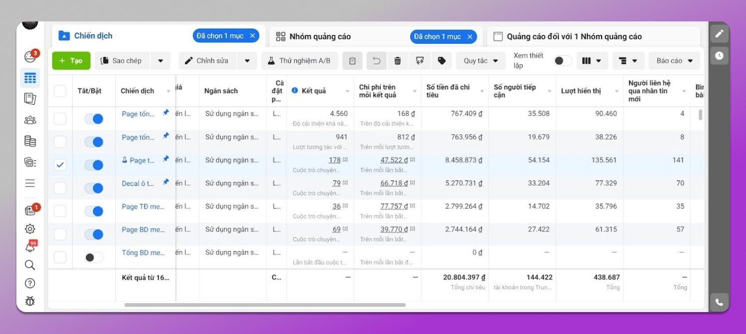This screenshot has width=746, height=334.
Task: Open the Quy tắc dropdown
Action: click(x=480, y=61)
